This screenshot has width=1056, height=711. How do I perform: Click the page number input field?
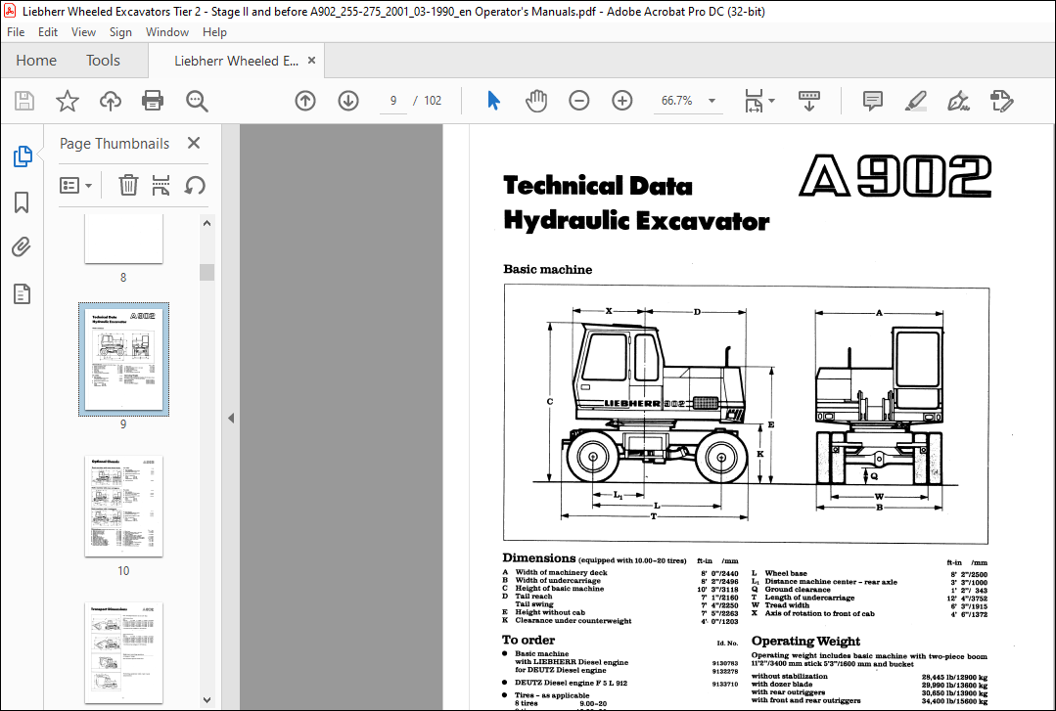click(x=393, y=101)
